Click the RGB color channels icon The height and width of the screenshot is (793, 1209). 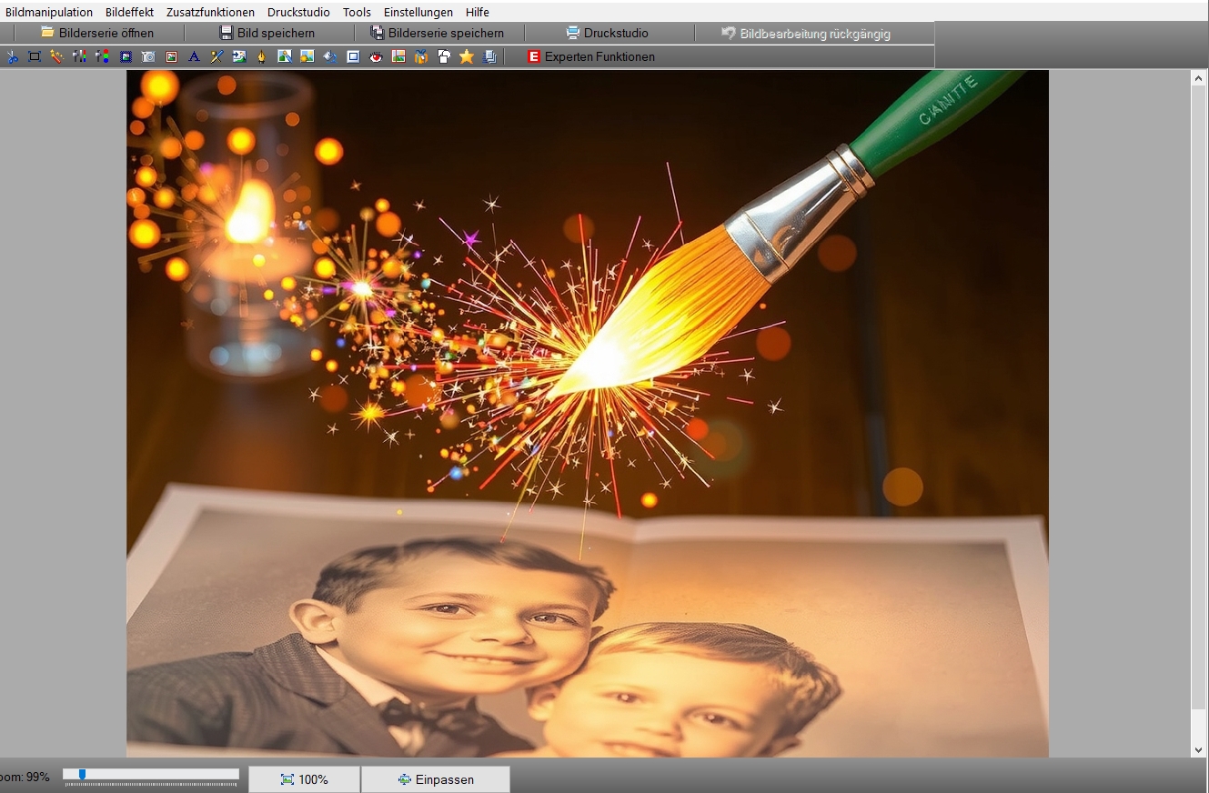pos(103,56)
